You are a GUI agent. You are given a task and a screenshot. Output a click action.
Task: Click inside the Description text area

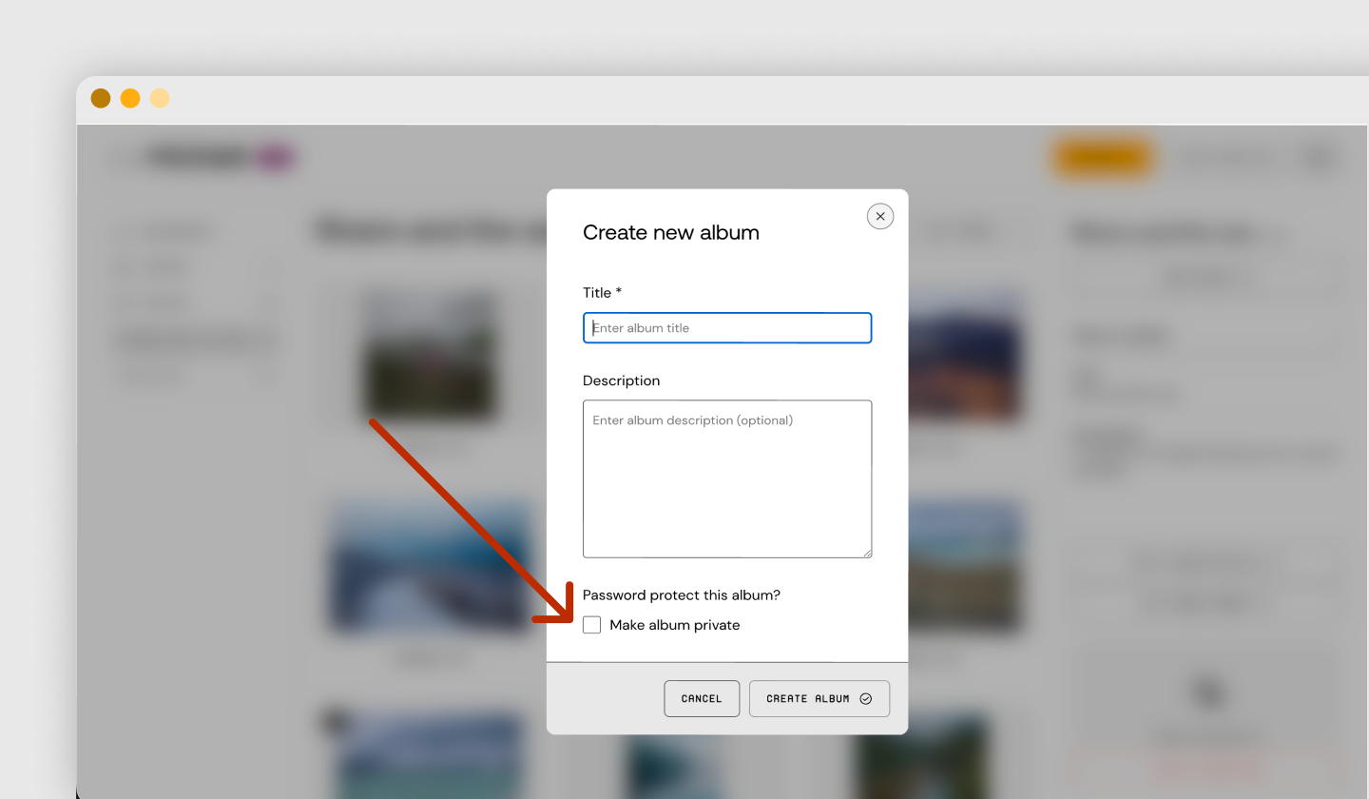727,478
